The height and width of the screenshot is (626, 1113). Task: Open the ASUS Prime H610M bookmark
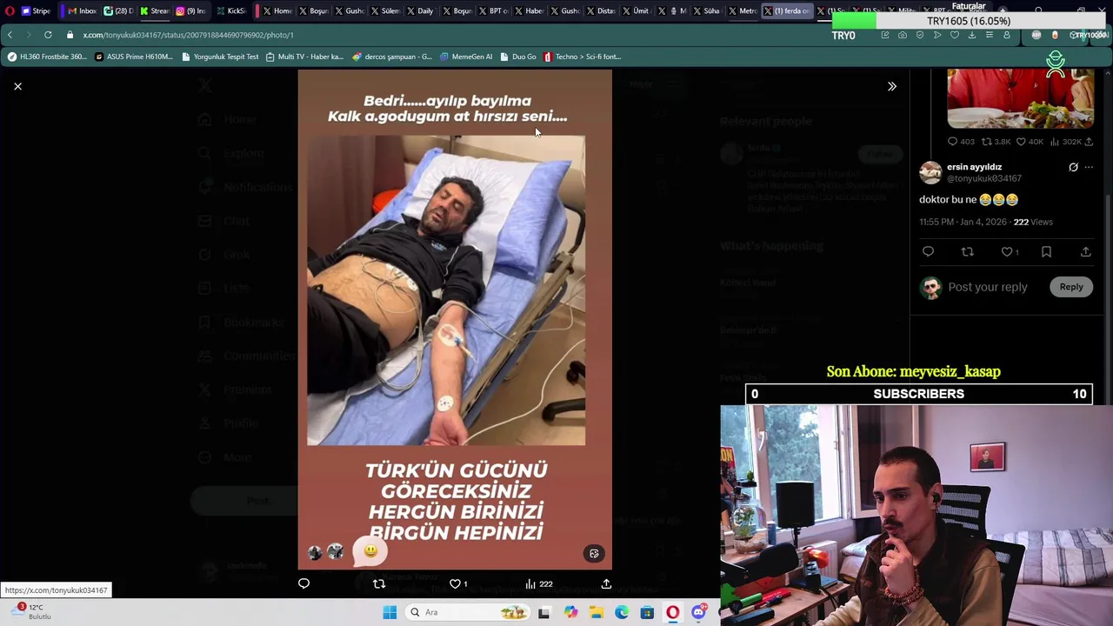click(134, 57)
